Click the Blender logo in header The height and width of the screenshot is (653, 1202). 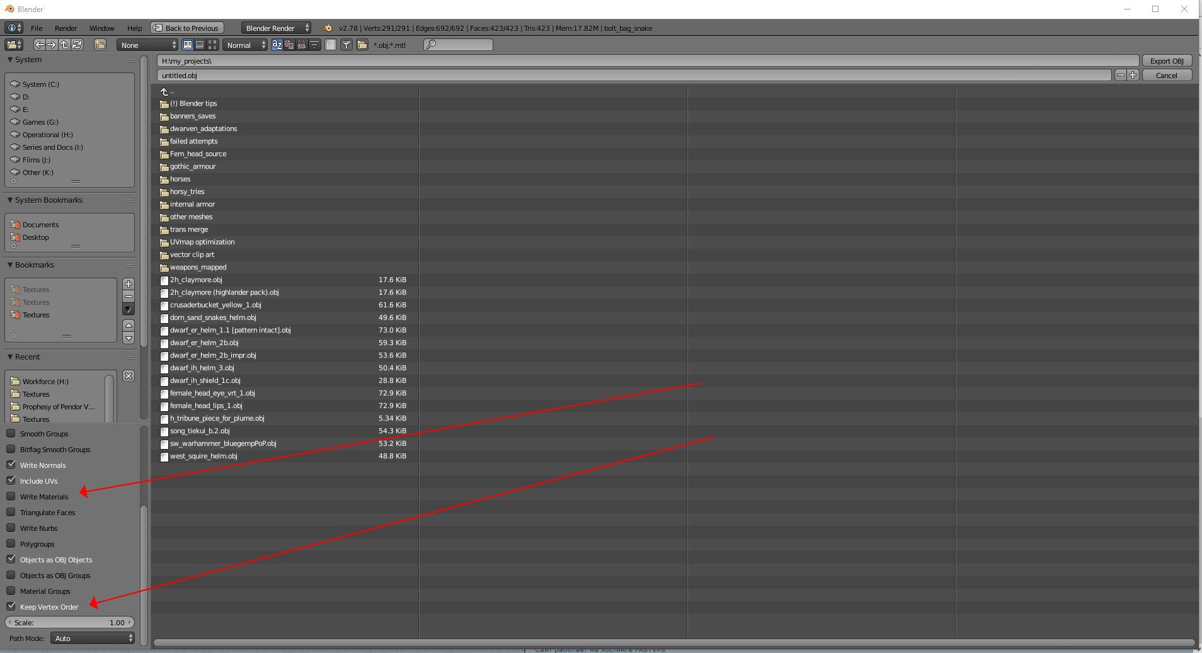[x=328, y=28]
